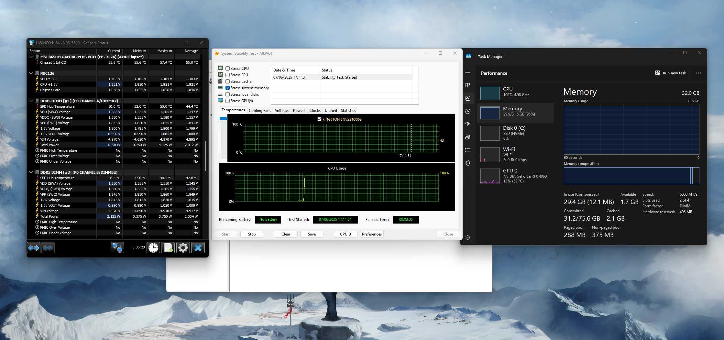Select Memory entry in Performance list
724x340 pixels.
(x=516, y=113)
